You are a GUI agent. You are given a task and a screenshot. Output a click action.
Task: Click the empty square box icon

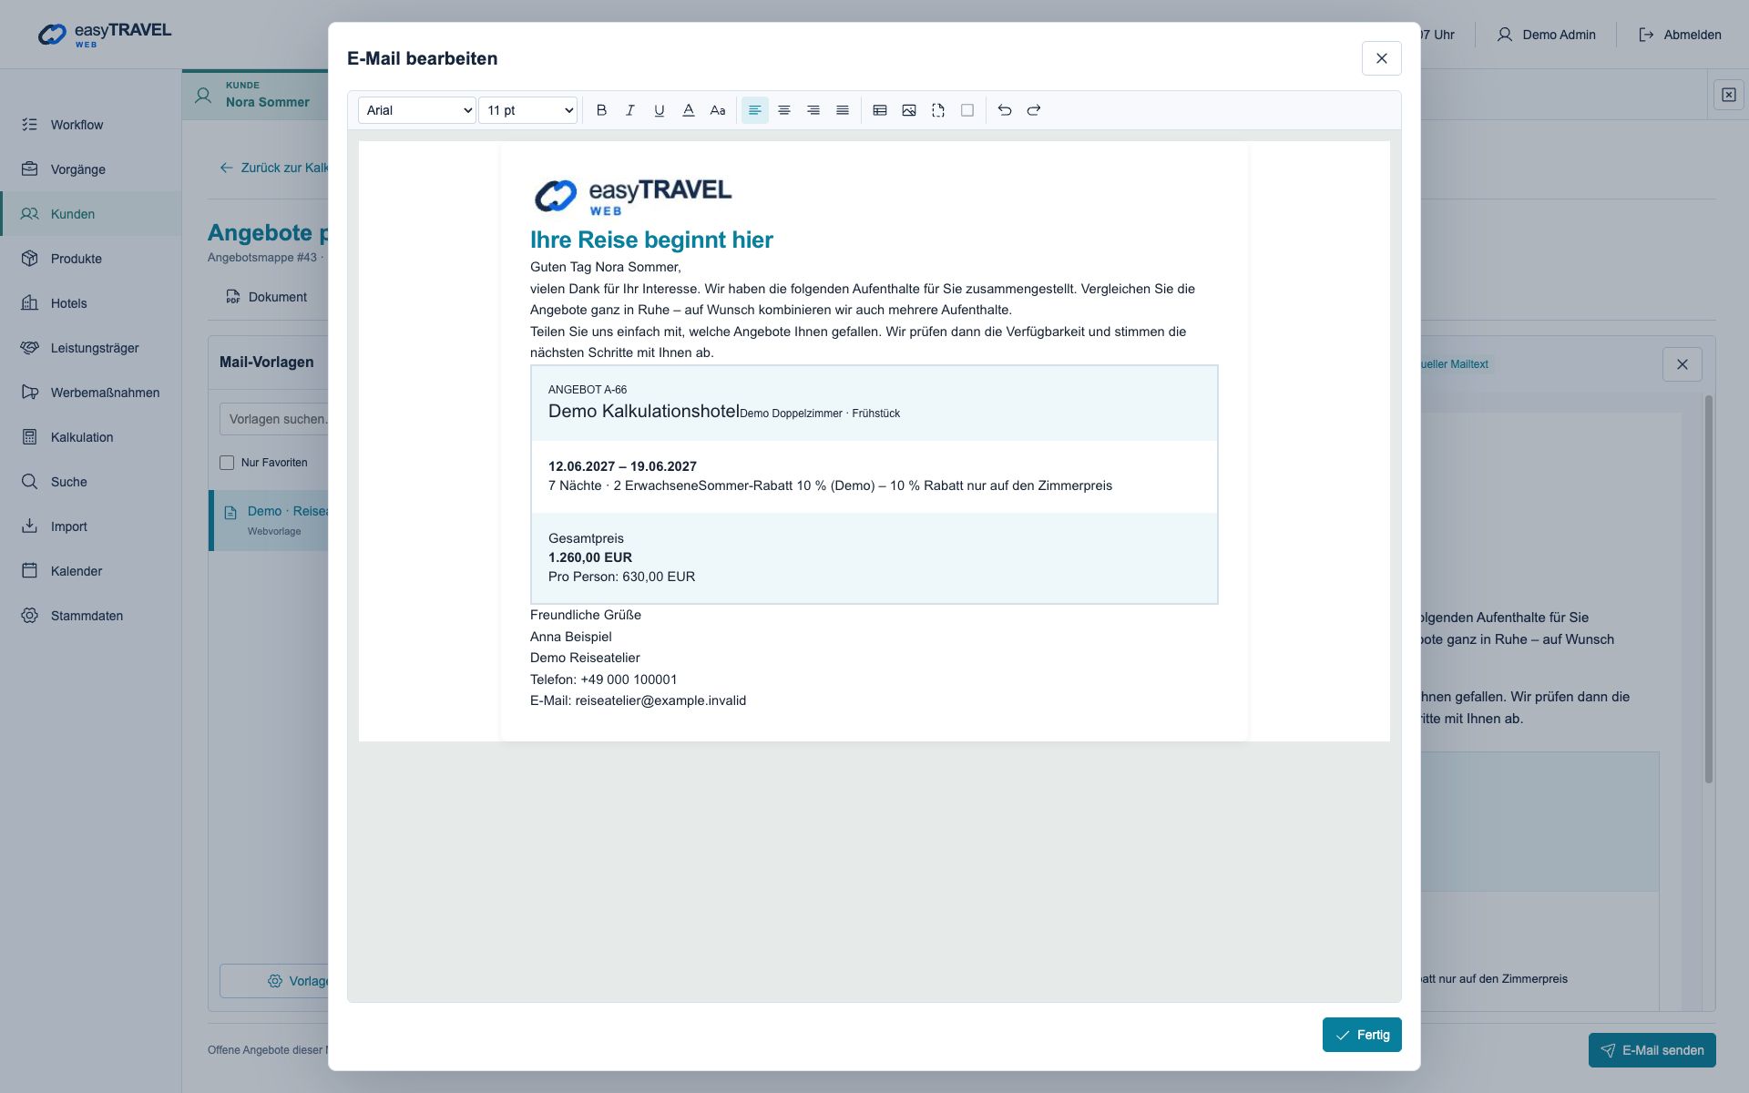967,110
